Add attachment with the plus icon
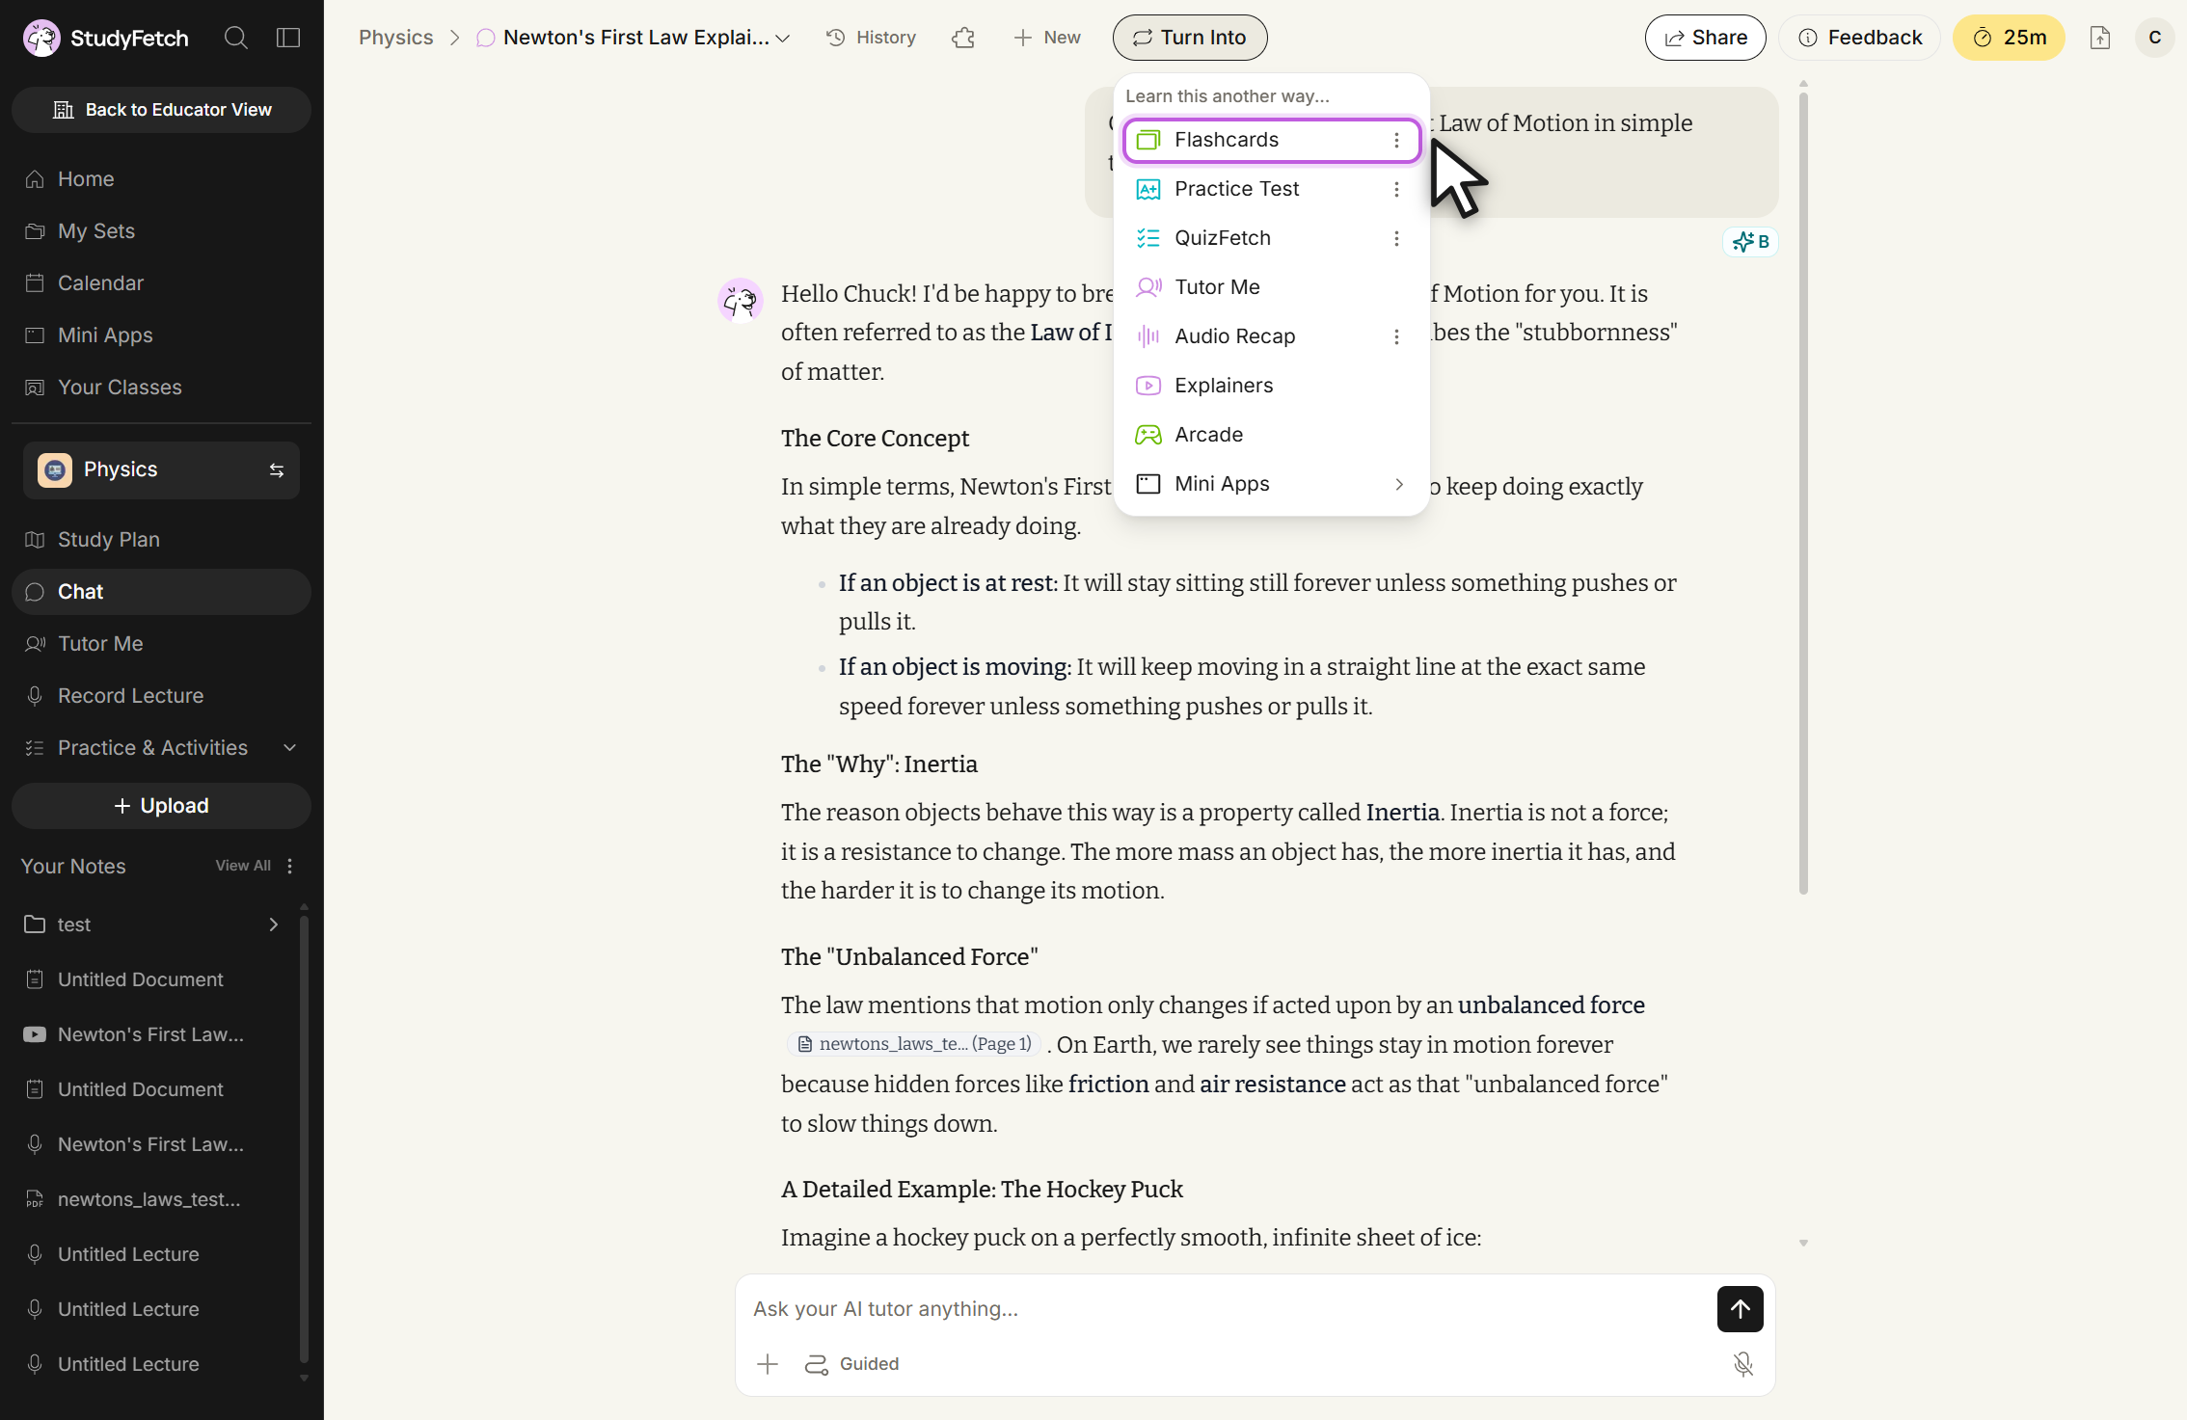This screenshot has height=1420, width=2187. [x=768, y=1365]
